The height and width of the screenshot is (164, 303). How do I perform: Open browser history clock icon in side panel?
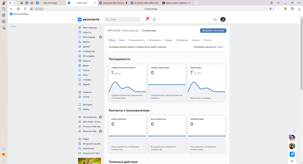[x=4, y=9]
